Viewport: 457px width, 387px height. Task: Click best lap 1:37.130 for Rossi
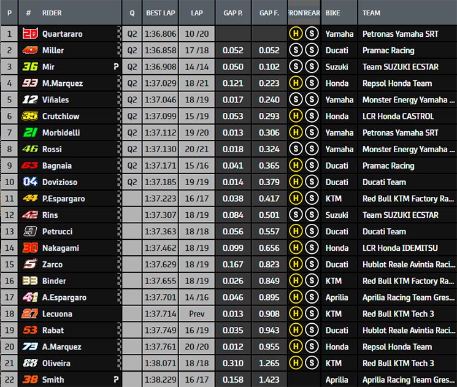(160, 149)
